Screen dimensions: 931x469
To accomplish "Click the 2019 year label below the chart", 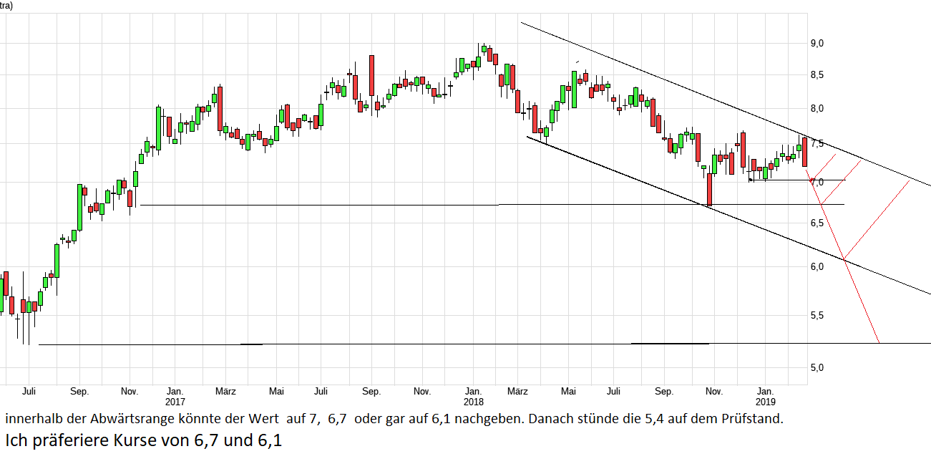I will tap(767, 402).
